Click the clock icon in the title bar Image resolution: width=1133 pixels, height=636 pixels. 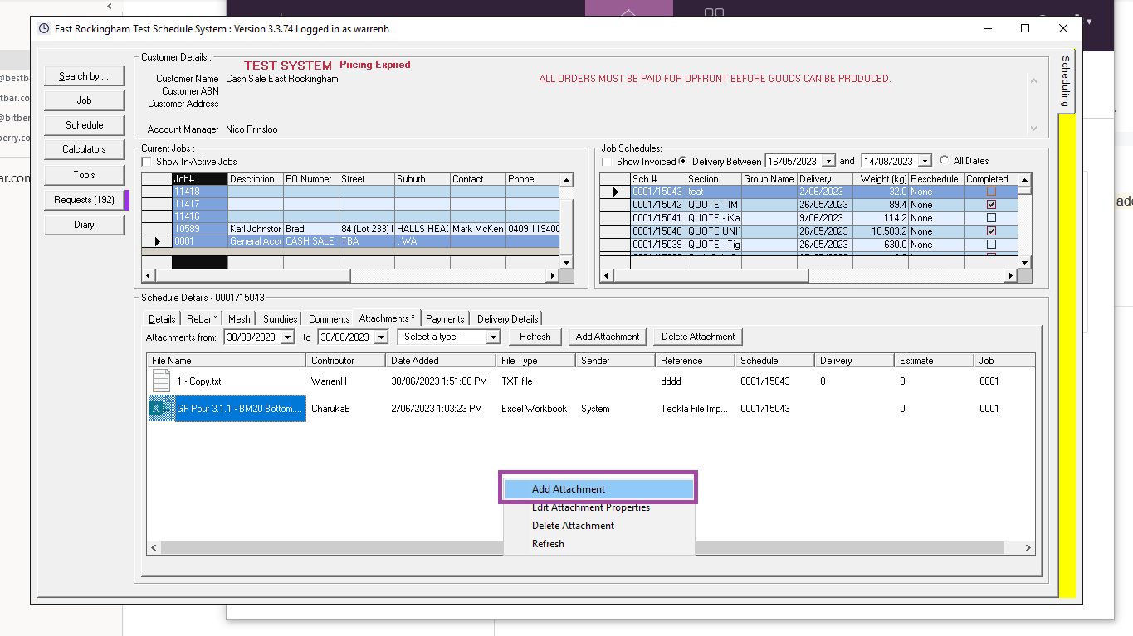coord(43,28)
